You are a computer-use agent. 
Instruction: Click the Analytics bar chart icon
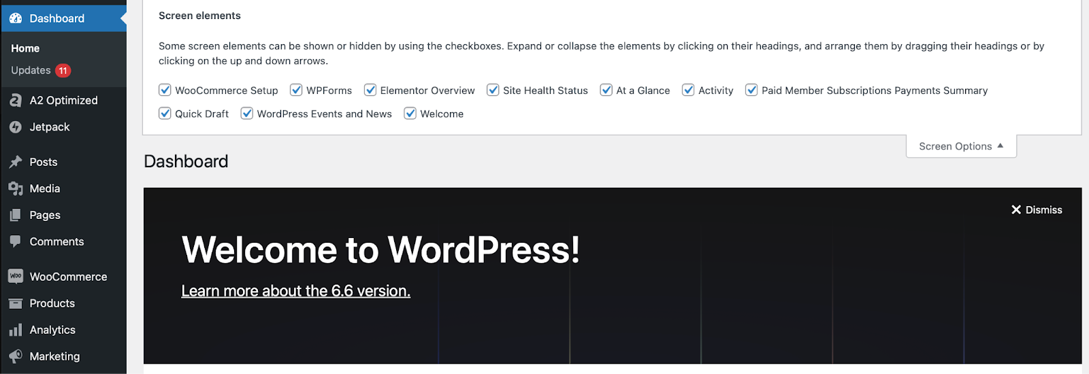coord(16,330)
